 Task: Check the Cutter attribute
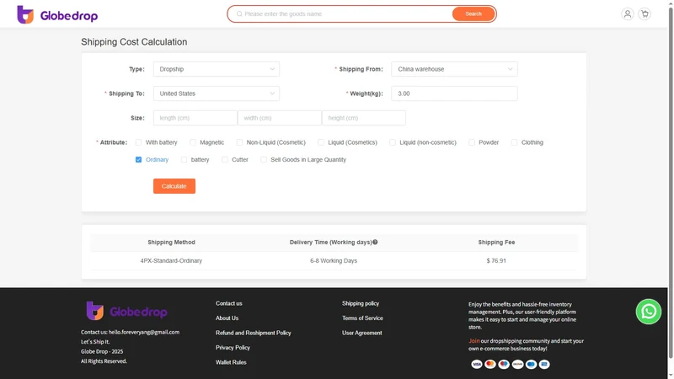pyautogui.click(x=225, y=159)
